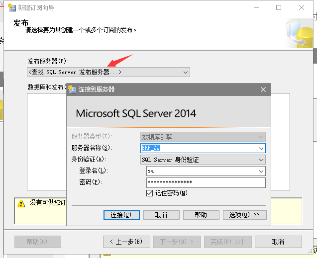317x258 pixels.
Task: Open the disabled server type (服务器类型) dropdown
Action: pos(203,137)
